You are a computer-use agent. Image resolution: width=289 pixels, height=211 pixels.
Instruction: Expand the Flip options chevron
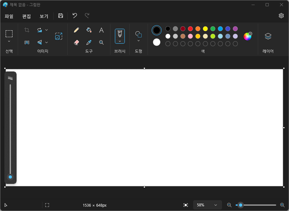tap(47, 42)
